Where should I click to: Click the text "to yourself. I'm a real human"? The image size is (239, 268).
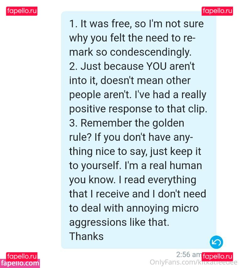point(136,166)
